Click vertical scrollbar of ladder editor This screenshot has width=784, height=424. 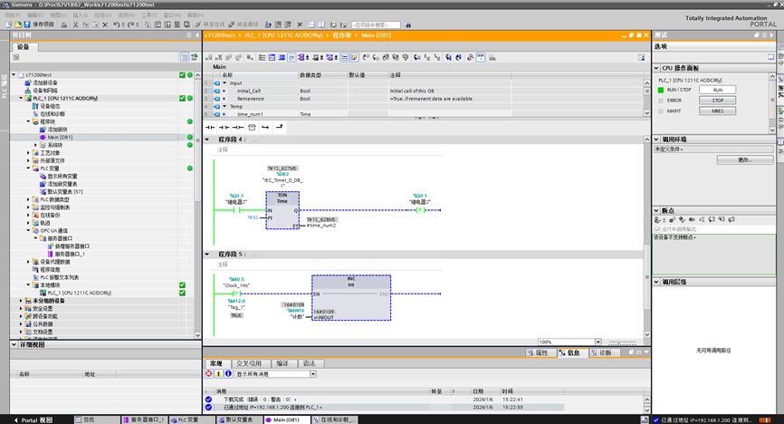click(647, 236)
